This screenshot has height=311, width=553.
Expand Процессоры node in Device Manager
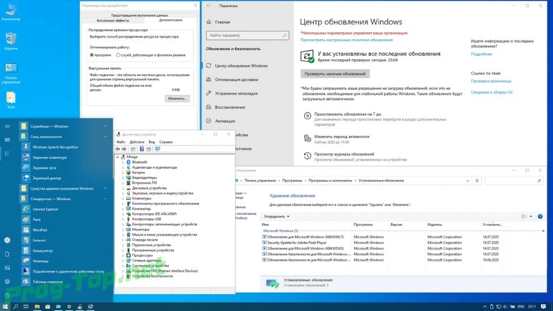(x=123, y=255)
